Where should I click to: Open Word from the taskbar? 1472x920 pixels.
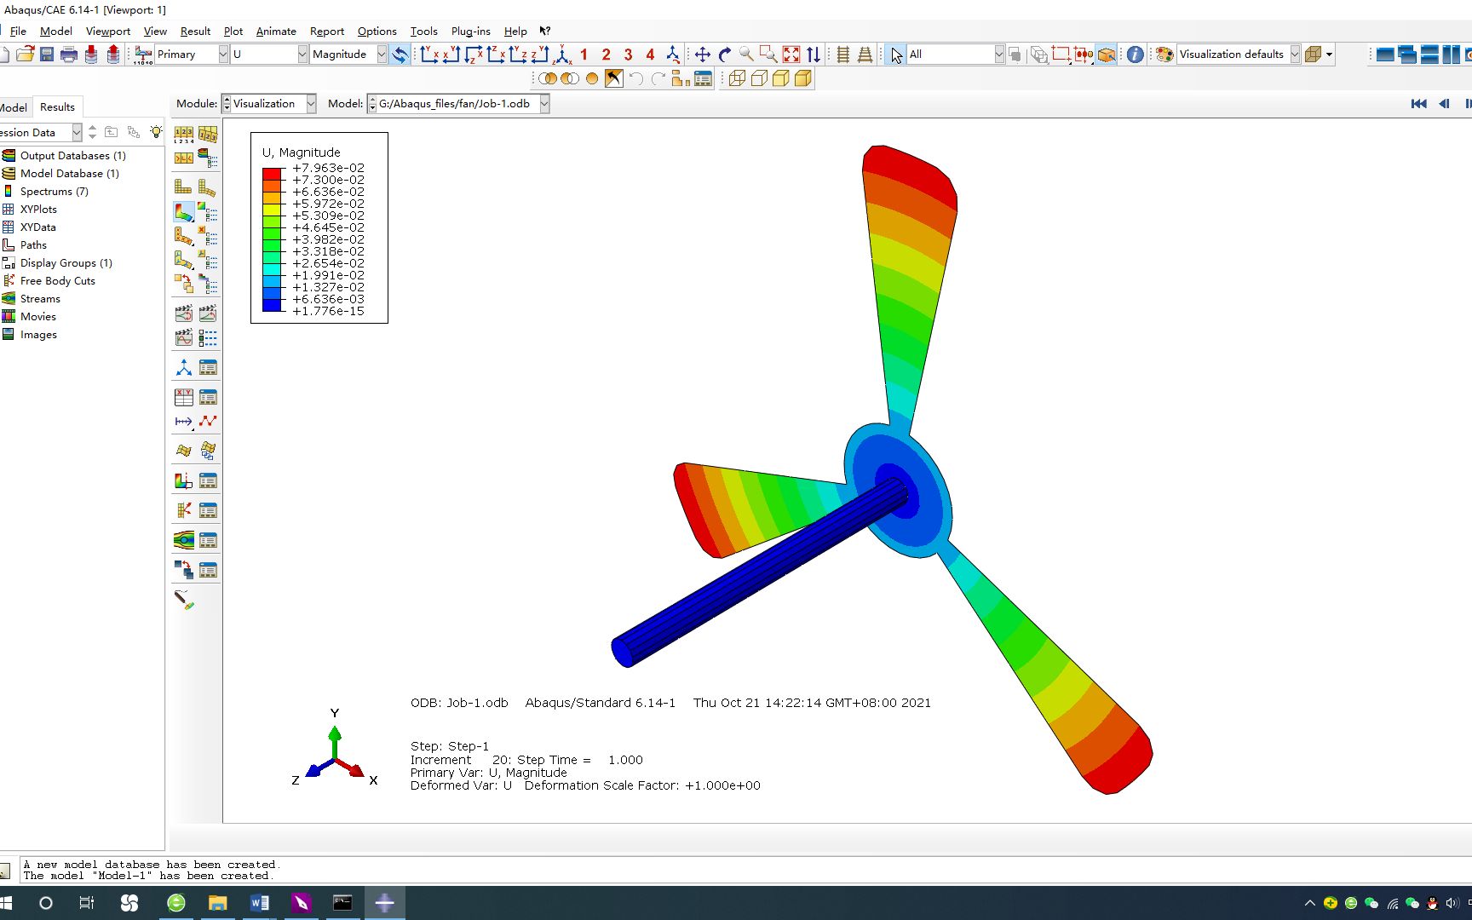[x=260, y=902]
